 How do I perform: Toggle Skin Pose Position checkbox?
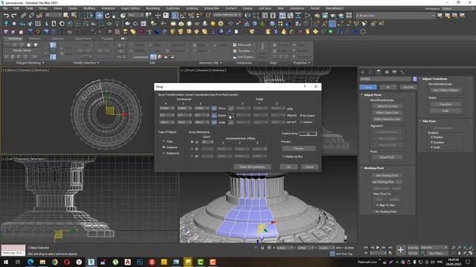click(431, 137)
